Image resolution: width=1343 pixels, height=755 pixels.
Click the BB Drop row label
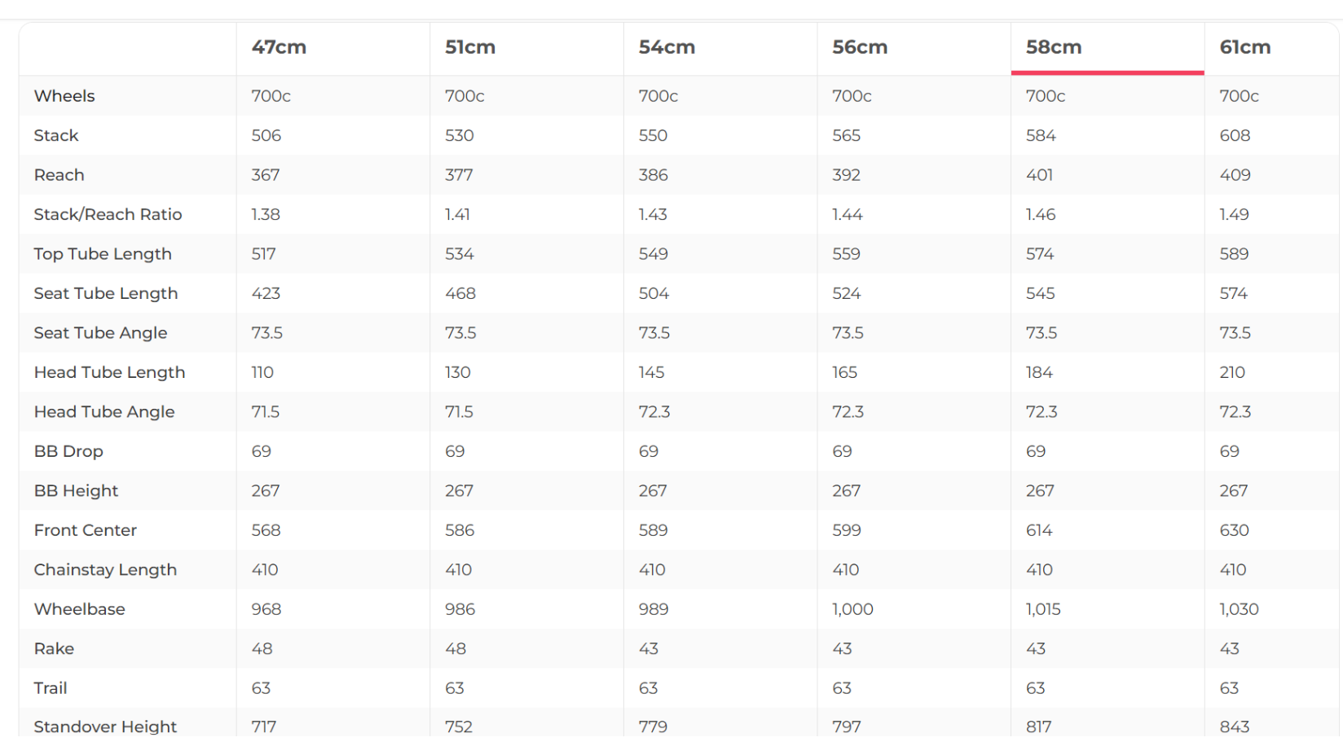(x=68, y=451)
